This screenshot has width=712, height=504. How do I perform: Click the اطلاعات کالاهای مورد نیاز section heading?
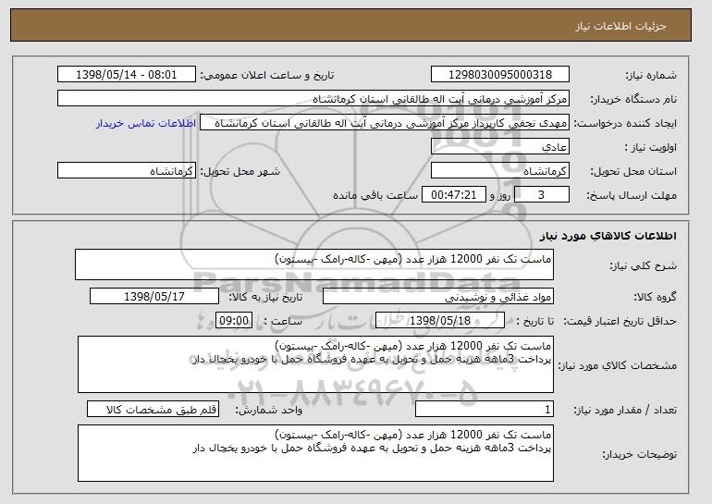pyautogui.click(x=608, y=236)
